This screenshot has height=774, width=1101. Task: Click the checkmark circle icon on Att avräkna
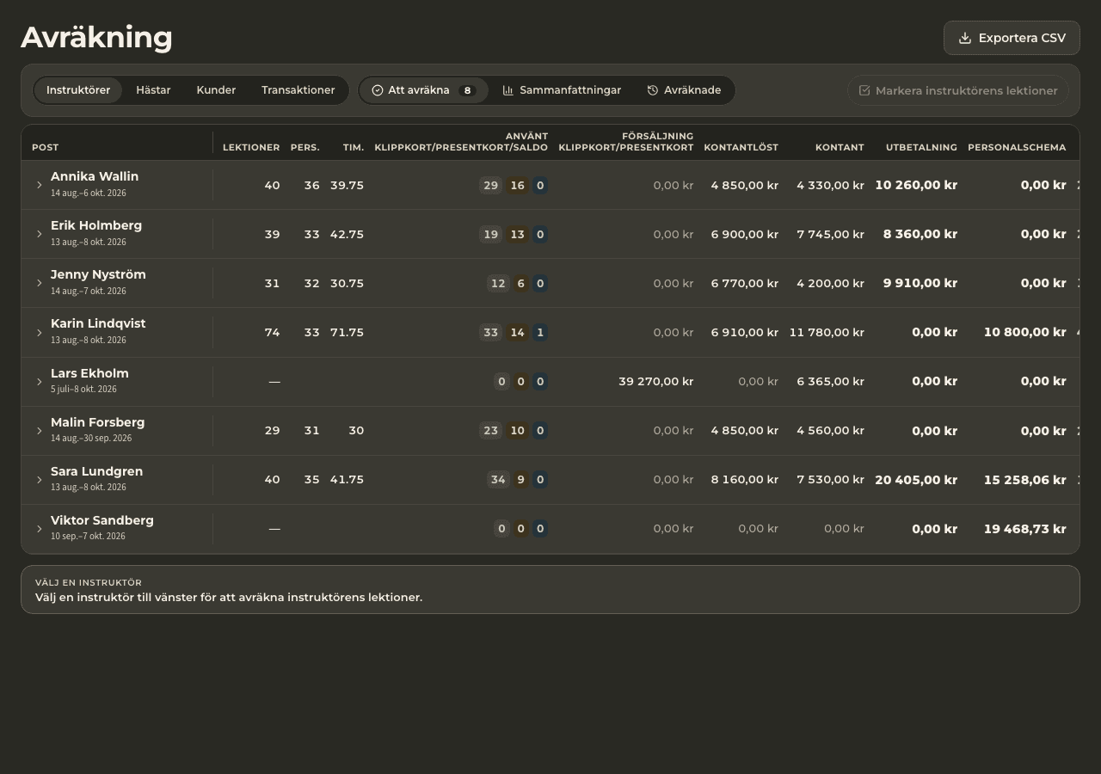[377, 90]
